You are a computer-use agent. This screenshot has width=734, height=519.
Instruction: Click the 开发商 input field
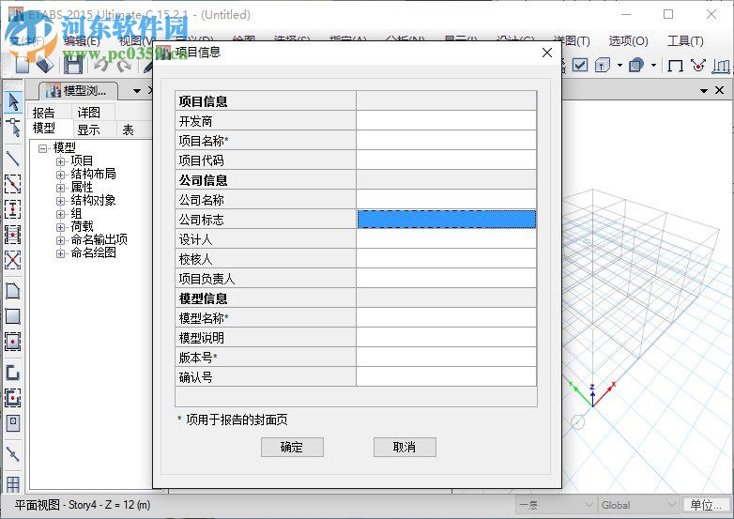point(446,121)
